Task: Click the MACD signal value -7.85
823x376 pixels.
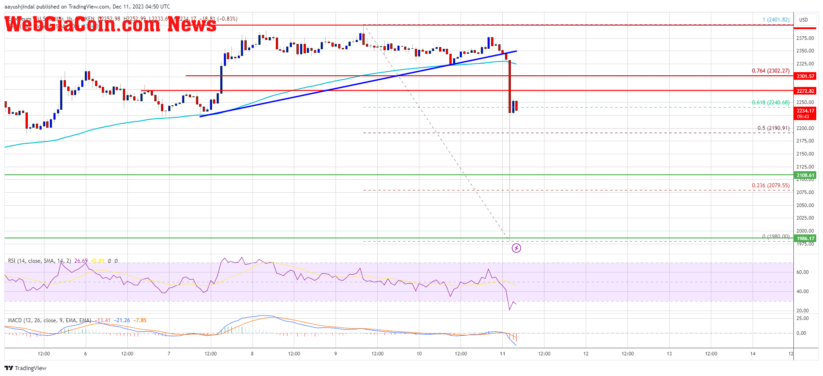Action: [139, 320]
